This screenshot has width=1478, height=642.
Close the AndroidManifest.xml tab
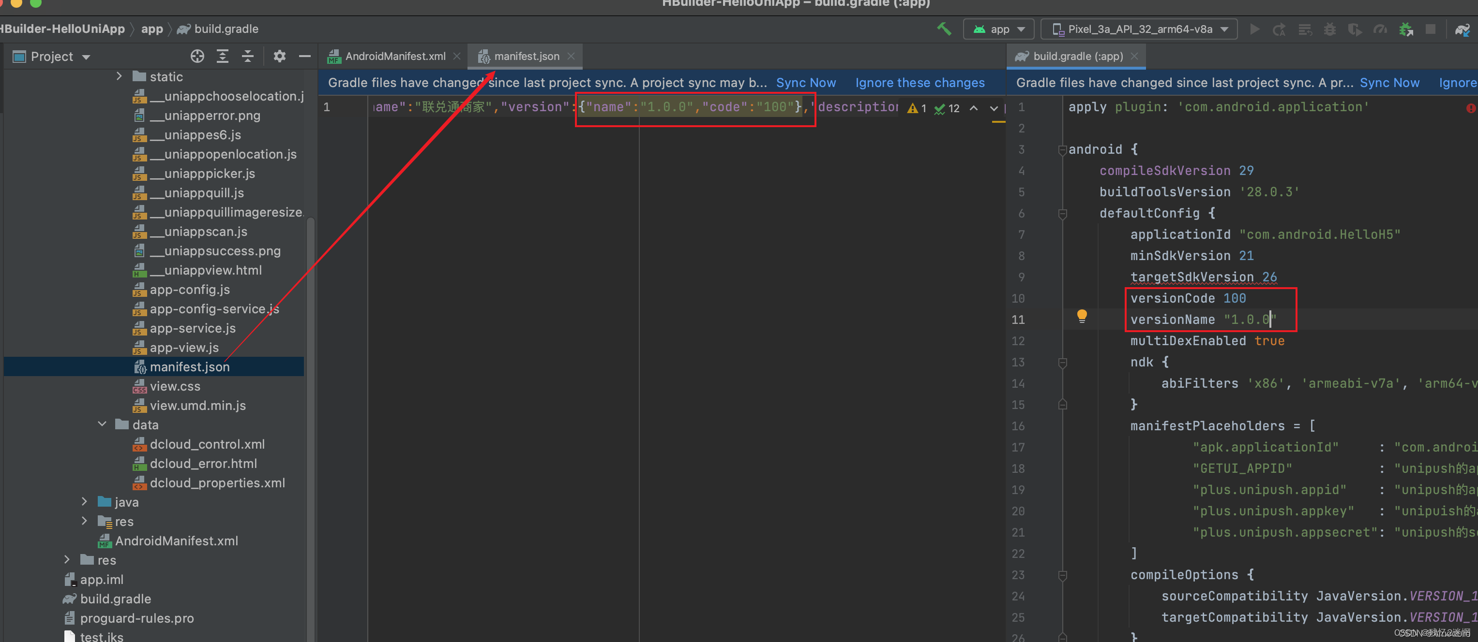point(457,56)
